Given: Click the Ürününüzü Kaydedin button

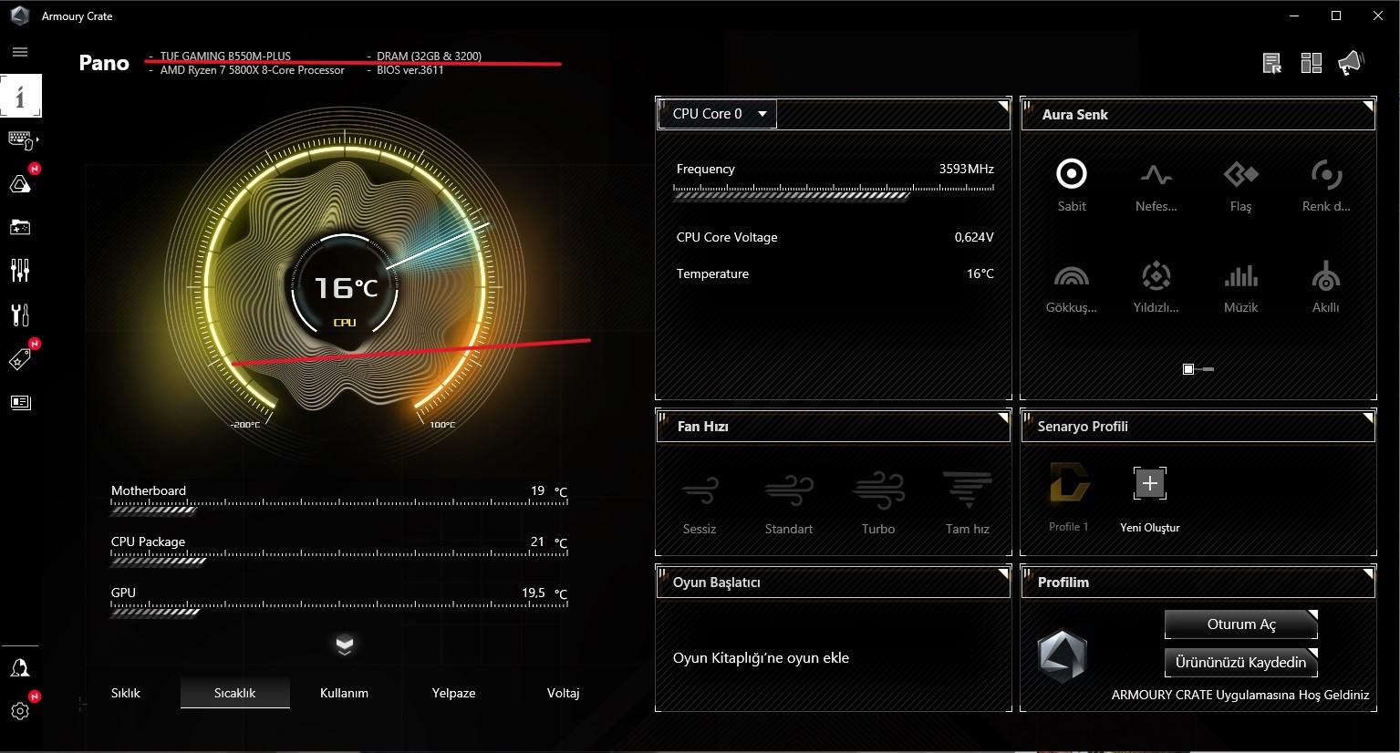Looking at the screenshot, I should (1241, 663).
